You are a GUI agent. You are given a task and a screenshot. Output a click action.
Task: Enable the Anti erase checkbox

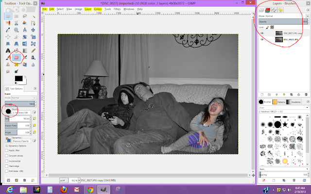tap(7, 170)
